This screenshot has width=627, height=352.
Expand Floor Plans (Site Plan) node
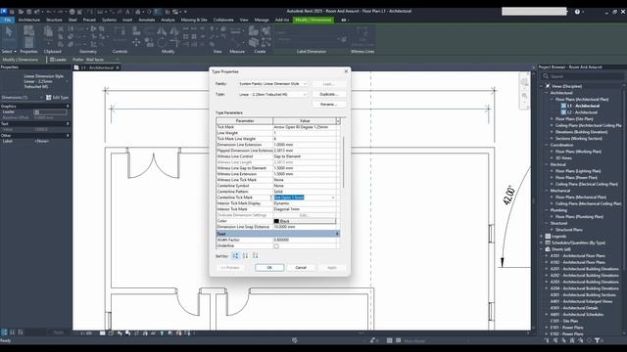pyautogui.click(x=552, y=119)
